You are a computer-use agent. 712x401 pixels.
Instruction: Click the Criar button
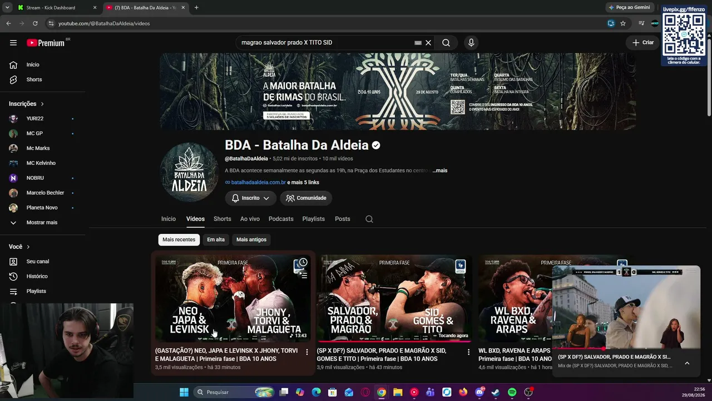[x=643, y=43]
